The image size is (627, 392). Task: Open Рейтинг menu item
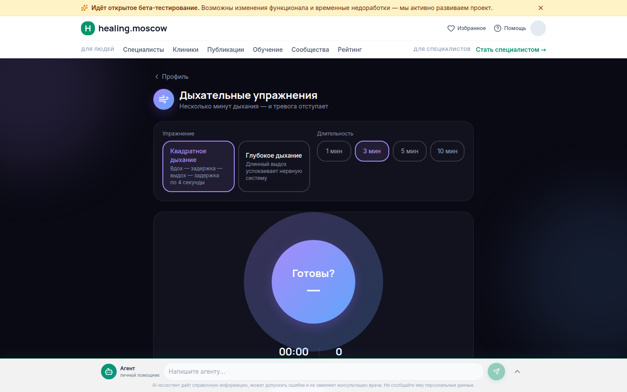pos(350,50)
